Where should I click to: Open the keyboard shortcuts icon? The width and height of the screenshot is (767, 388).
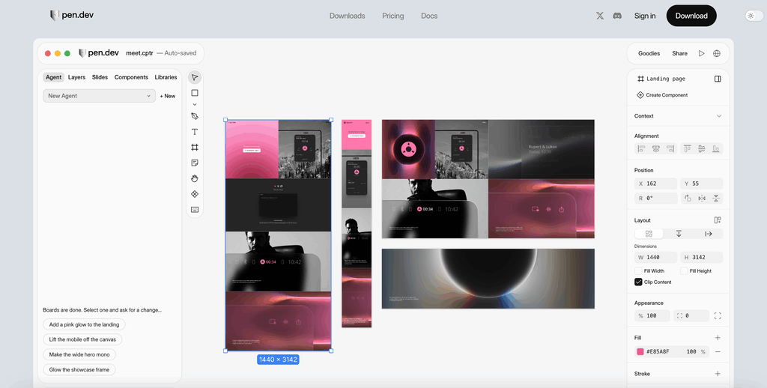195,210
